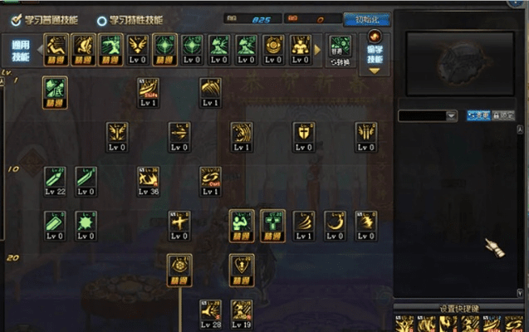Open the dropdown in the right-hand panel
This screenshot has width=529, height=332.
(x=452, y=116)
